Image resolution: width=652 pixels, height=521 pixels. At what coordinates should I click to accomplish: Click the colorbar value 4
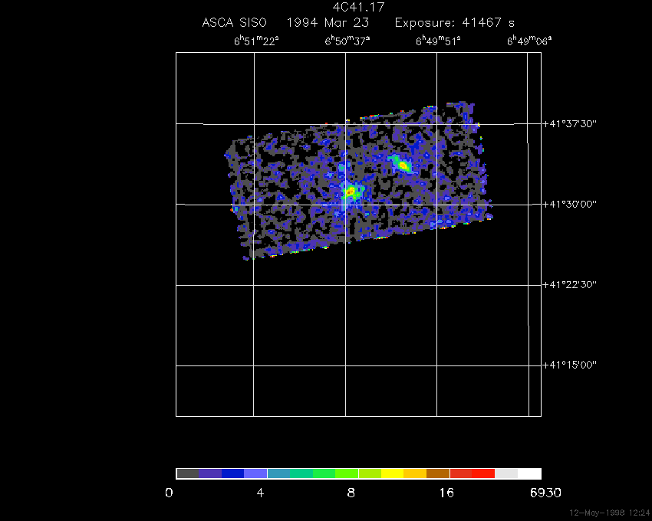coord(260,493)
